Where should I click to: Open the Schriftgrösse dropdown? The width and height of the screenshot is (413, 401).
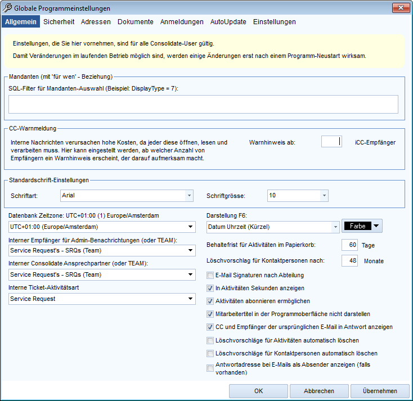pos(324,196)
